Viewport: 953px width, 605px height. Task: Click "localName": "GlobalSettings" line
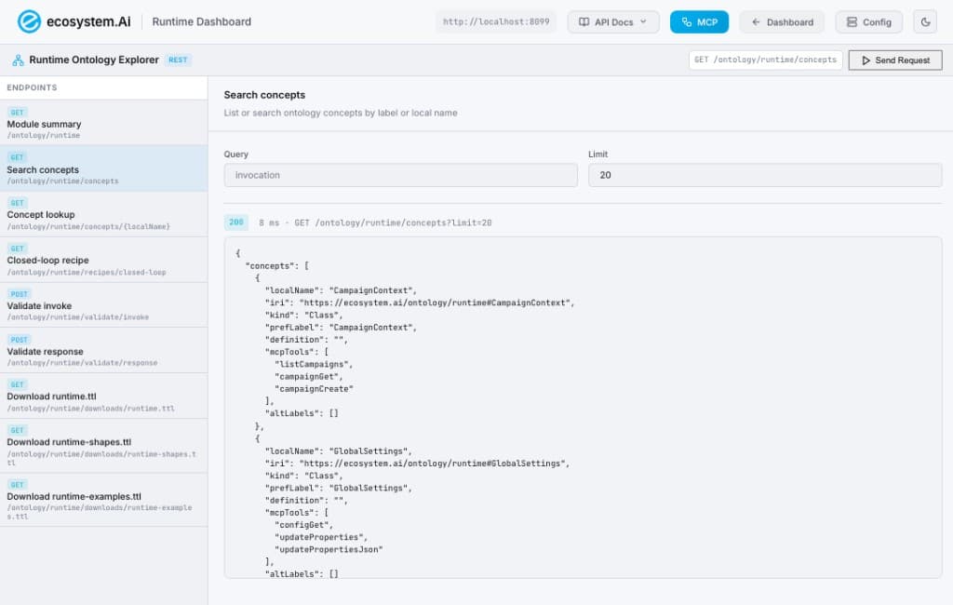pyautogui.click(x=339, y=451)
